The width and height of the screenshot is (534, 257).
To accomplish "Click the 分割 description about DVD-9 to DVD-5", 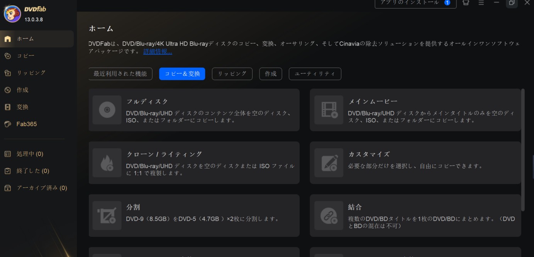I will tap(203, 219).
